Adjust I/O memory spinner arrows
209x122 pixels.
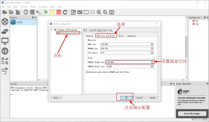[x=152, y=53]
